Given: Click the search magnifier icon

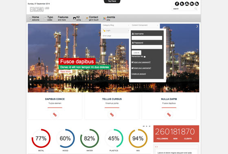Looking at the screenshot, I should pyautogui.click(x=196, y=9).
